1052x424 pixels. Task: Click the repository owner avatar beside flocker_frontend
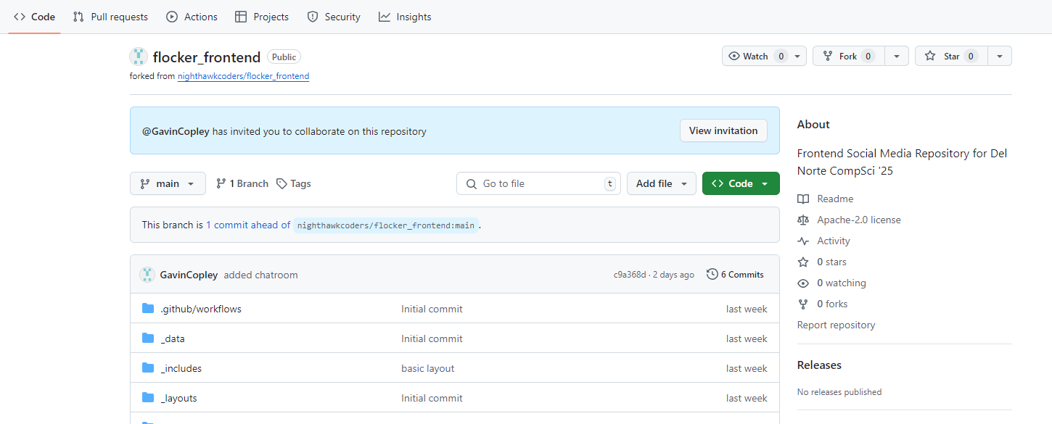point(139,57)
